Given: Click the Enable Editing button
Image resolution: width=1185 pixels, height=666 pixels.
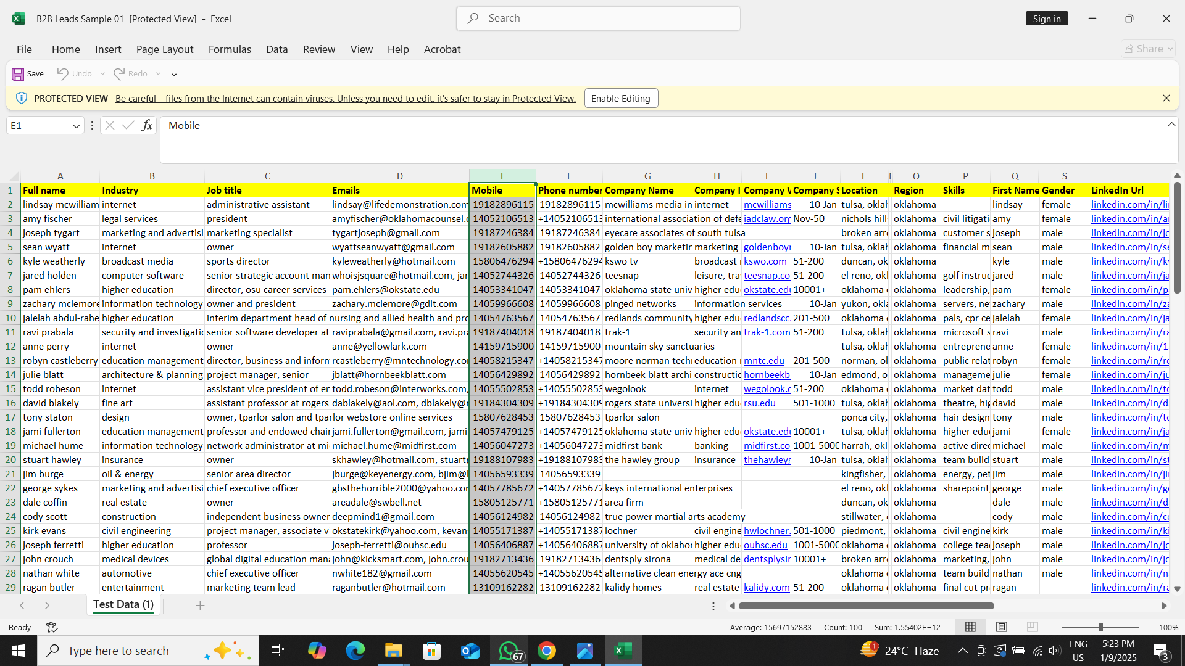Looking at the screenshot, I should (620, 98).
